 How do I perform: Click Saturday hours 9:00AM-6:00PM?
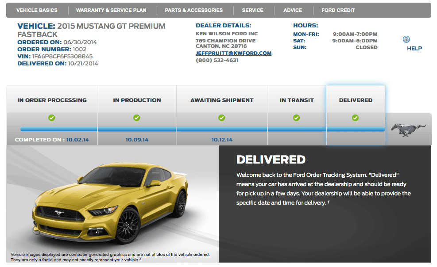355,41
